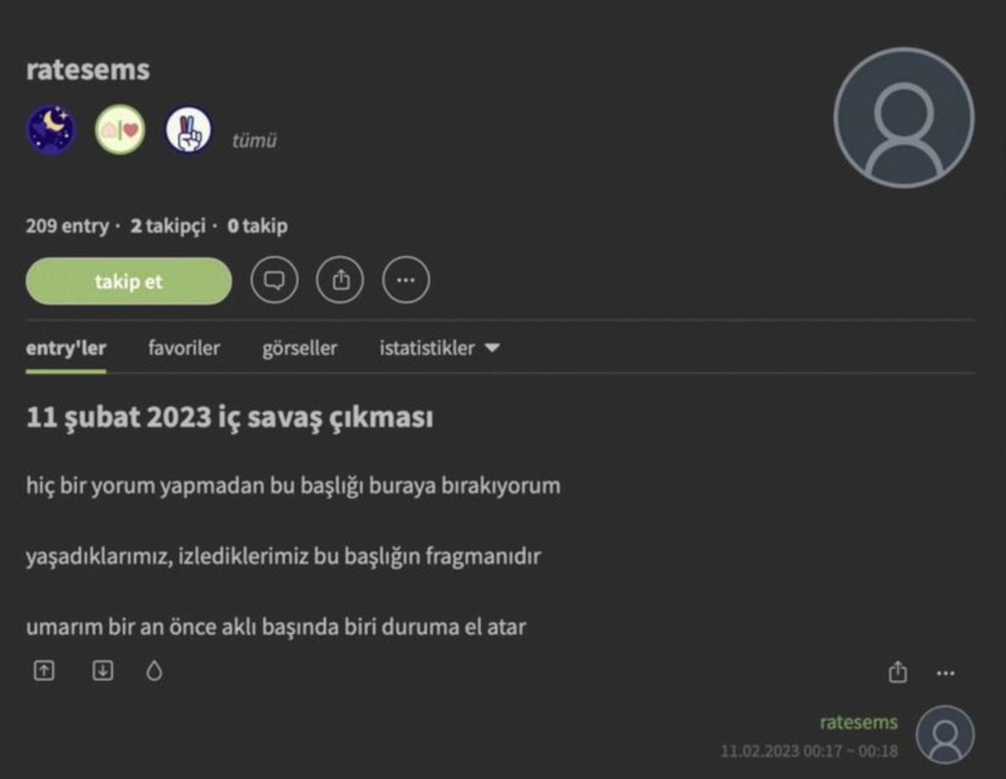1006x779 pixels.
Task: Open the 11 şubat 2023 iç savaş çıkması title
Action: (x=230, y=418)
